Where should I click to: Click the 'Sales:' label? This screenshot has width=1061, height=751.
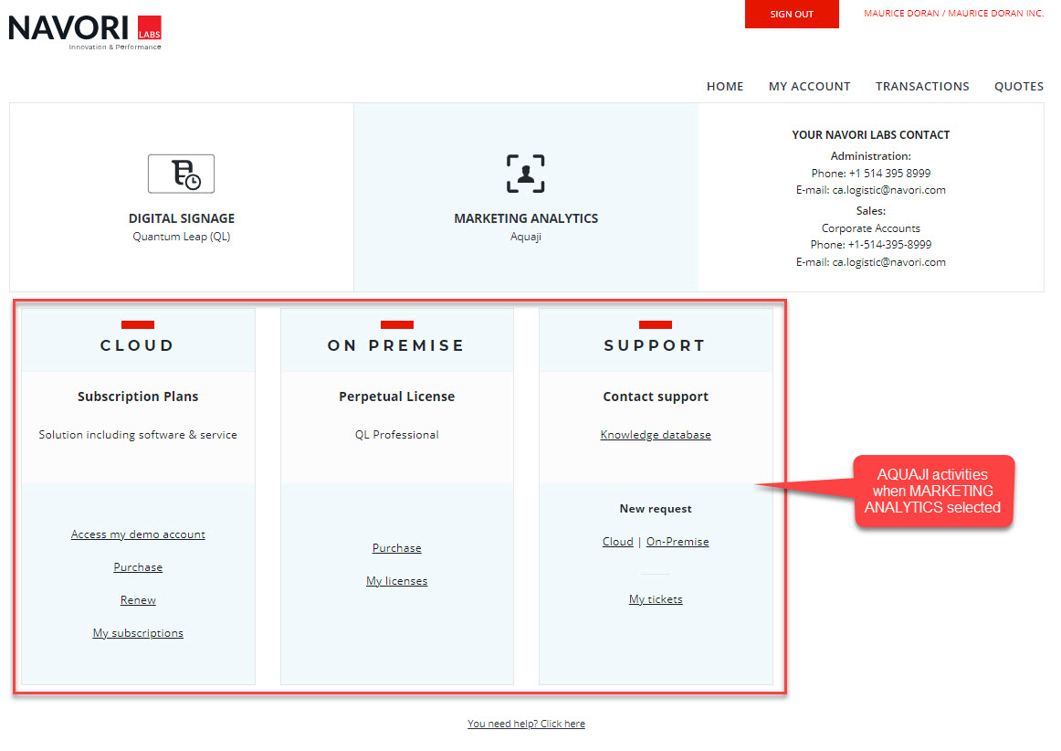pyautogui.click(x=871, y=211)
